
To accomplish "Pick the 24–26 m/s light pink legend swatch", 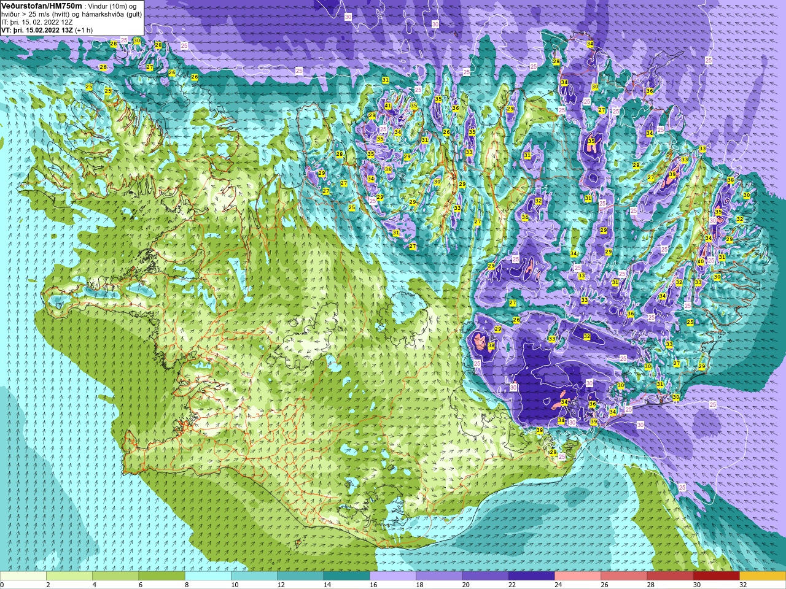I will 578,576.
